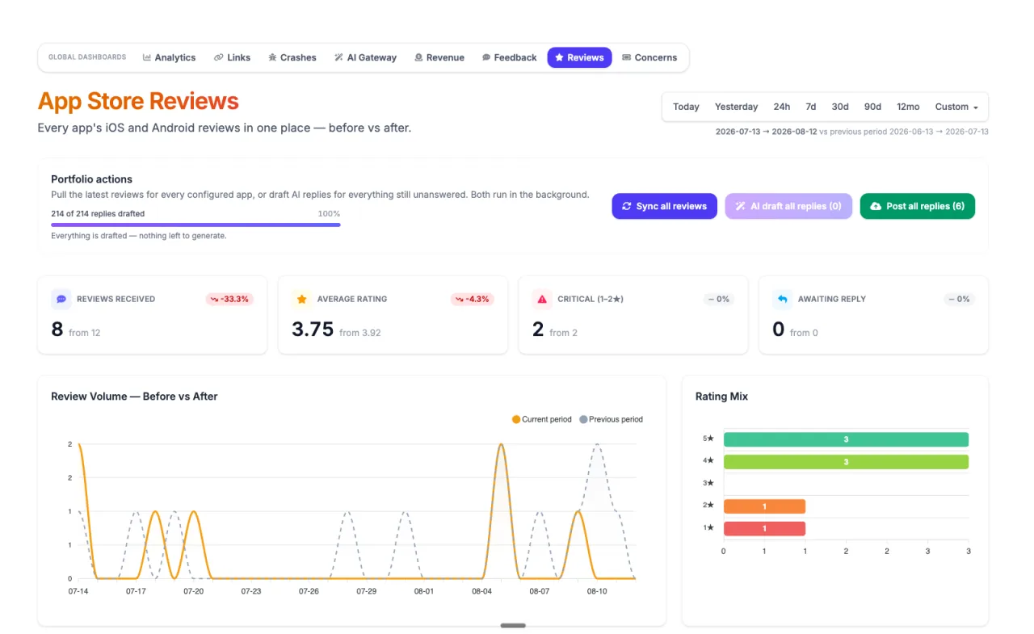
Task: Post all replies (6)
Action: (x=918, y=206)
